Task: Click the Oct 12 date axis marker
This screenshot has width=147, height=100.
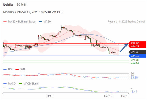Action: 108,96
